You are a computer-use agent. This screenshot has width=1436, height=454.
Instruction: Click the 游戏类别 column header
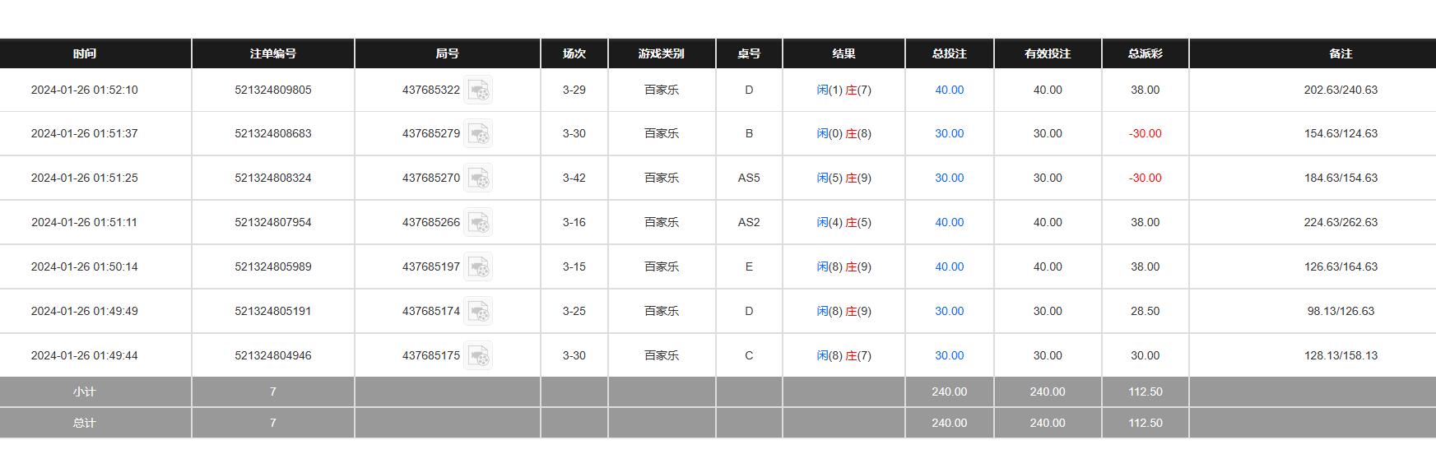tap(662, 53)
